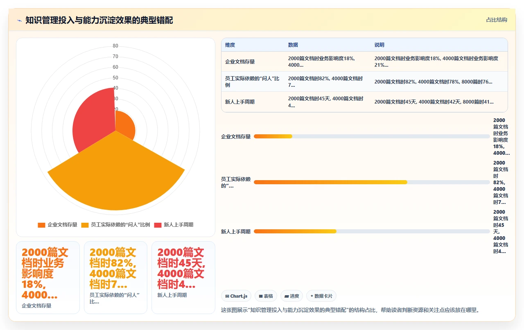Click the 企业文档存量 progress bar
The image size is (524, 330).
(x=372, y=136)
